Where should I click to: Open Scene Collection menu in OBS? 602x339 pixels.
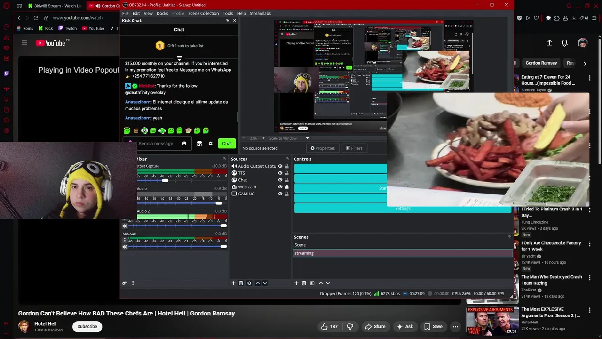(x=203, y=13)
